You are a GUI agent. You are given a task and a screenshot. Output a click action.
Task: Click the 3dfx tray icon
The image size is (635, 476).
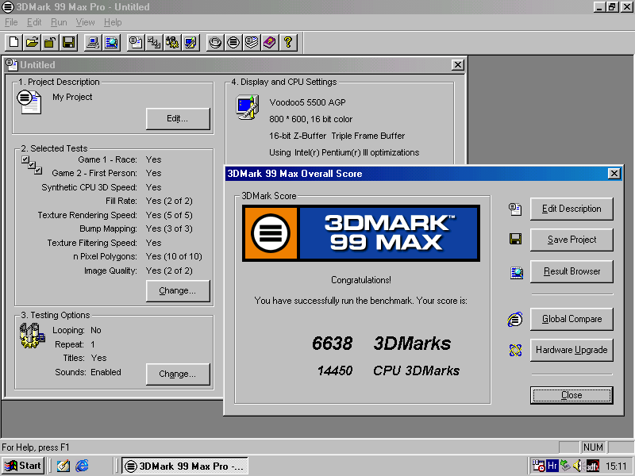pyautogui.click(x=592, y=466)
